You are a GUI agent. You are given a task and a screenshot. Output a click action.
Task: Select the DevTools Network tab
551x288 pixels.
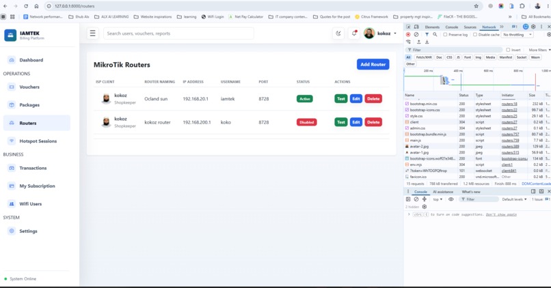(489, 27)
